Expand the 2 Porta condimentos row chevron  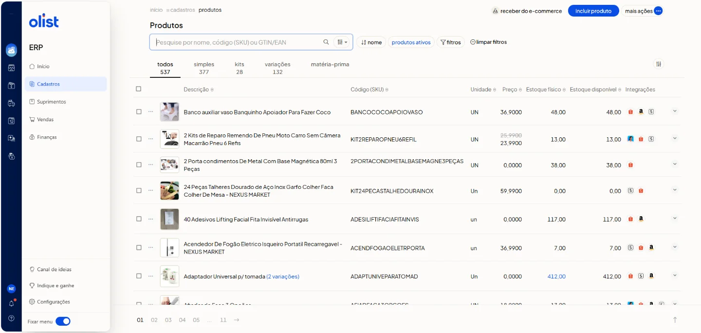click(x=675, y=164)
